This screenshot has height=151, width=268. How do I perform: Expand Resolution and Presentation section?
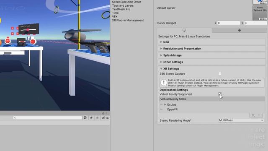tap(212, 49)
